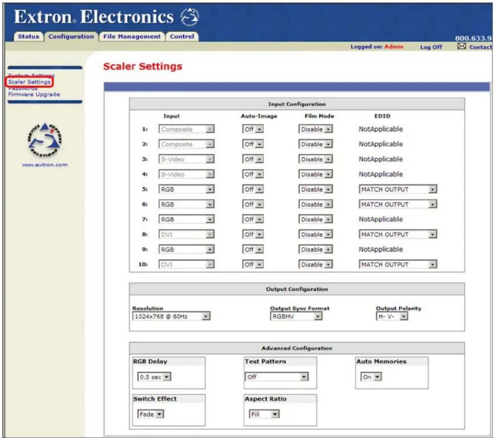Viewport: 495px width, 438px height.
Task: Open Auto-Image dropdown for input 2
Action: pyautogui.click(x=253, y=144)
